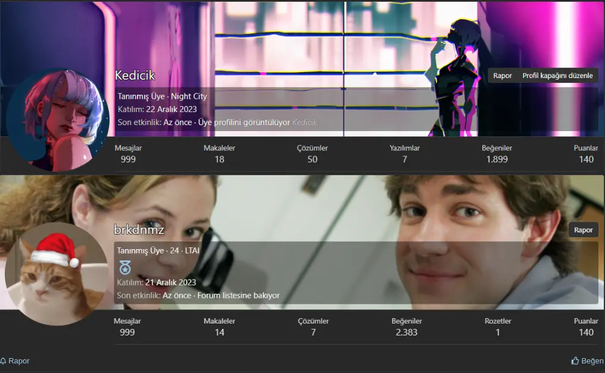Open Kedicik's Makaleler count 18
The image size is (605, 373).
pyautogui.click(x=219, y=159)
